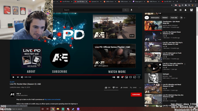Turn on subtitles/closed captions
The image size is (198, 111).
point(118,77)
